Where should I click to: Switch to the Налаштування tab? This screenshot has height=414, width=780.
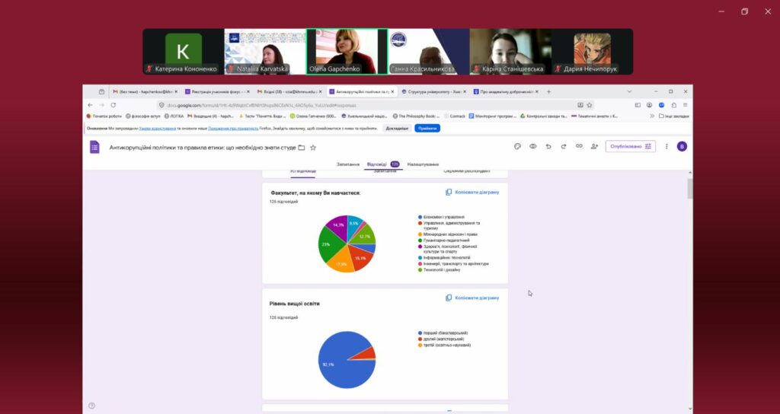point(423,164)
